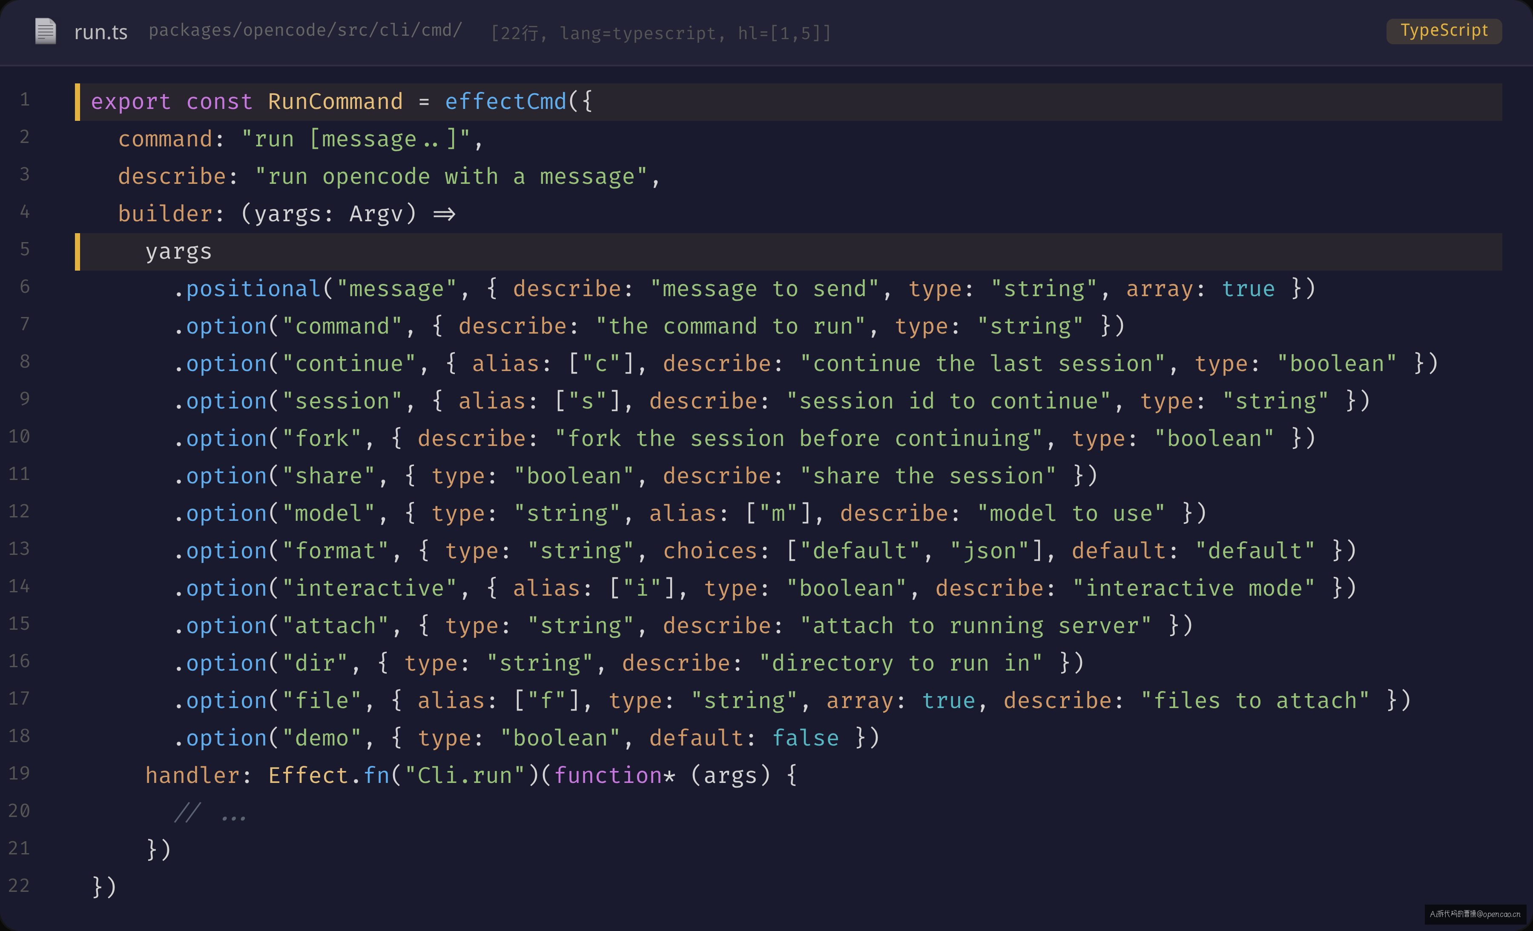The width and height of the screenshot is (1533, 931).
Task: Click the "model to use" string
Action: coord(1071,513)
